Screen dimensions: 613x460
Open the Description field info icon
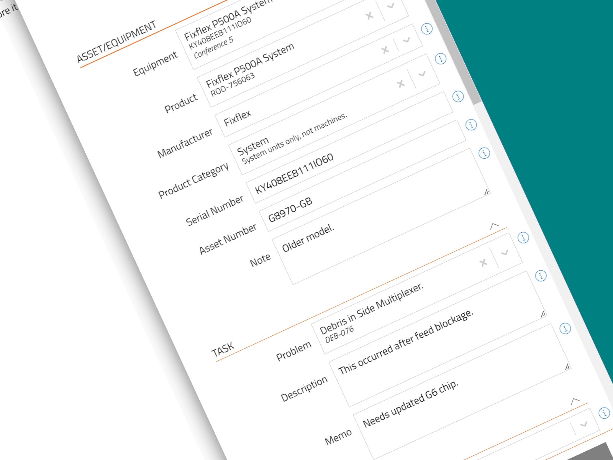pyautogui.click(x=541, y=276)
